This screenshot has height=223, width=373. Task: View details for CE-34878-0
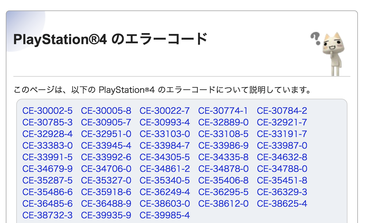pos(223,169)
